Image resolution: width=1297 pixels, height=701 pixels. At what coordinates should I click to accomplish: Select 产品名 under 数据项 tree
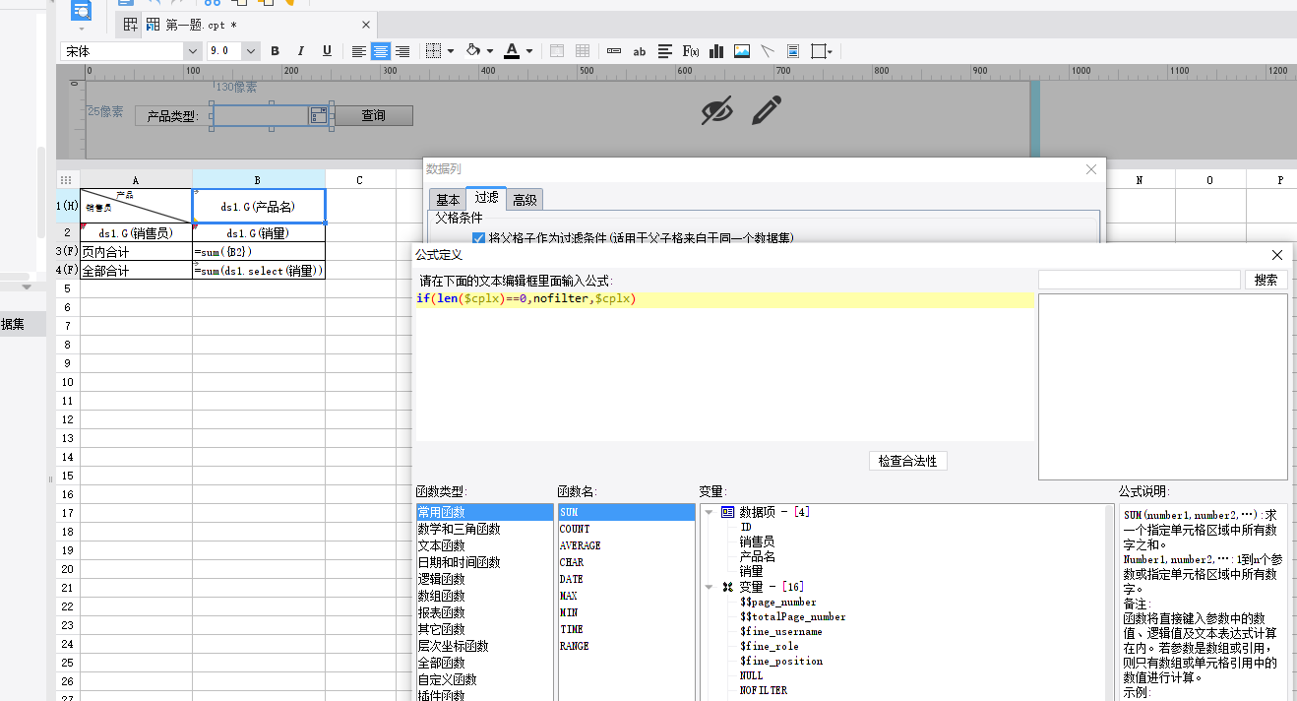[x=758, y=556]
